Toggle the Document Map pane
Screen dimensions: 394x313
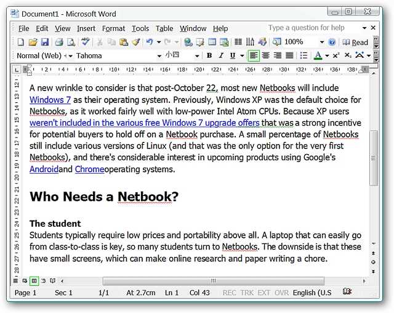click(277, 42)
